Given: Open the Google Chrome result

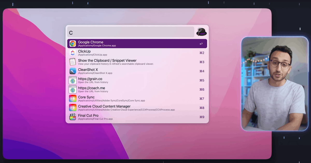Looking at the screenshot, I should [137, 43].
